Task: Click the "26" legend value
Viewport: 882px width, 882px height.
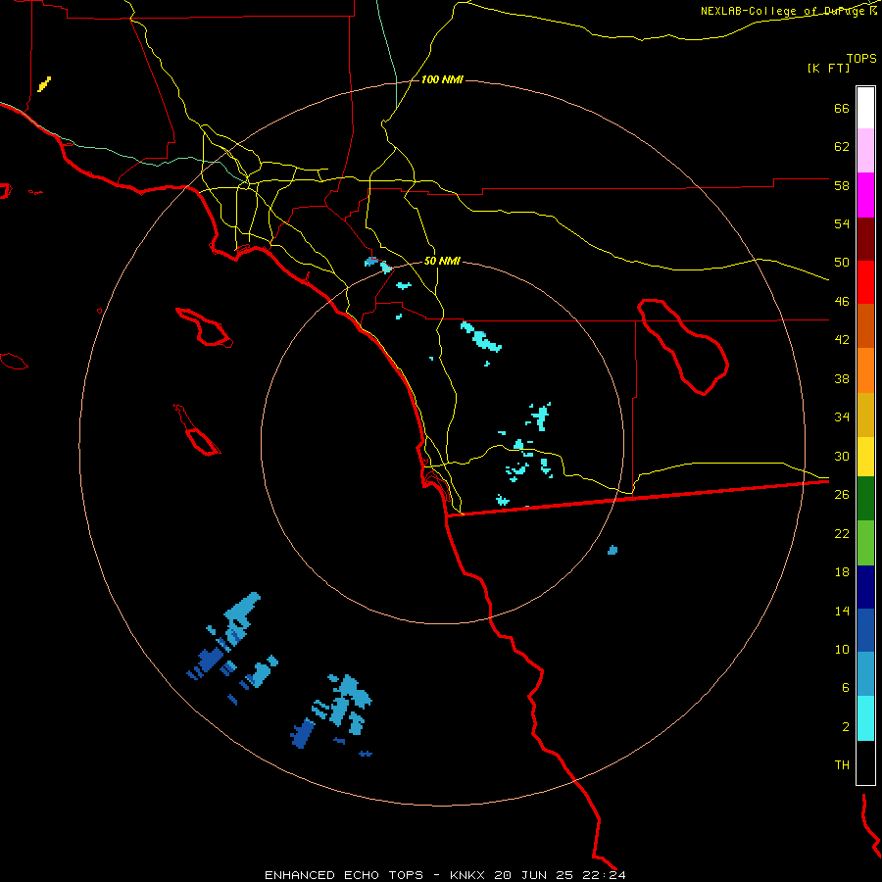Action: point(842,495)
